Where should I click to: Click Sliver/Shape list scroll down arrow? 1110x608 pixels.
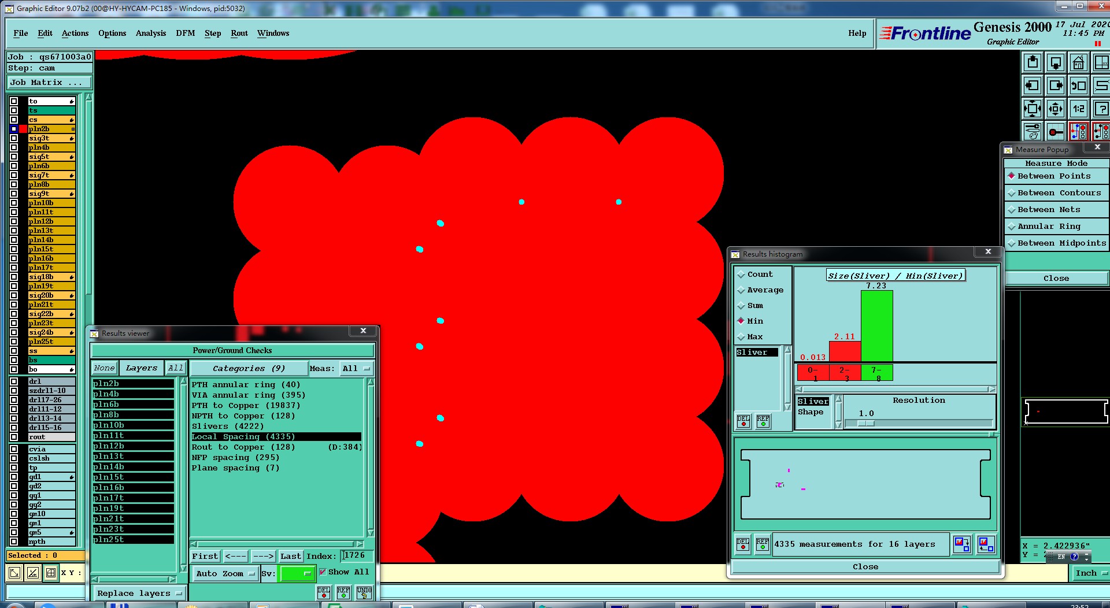tap(838, 425)
